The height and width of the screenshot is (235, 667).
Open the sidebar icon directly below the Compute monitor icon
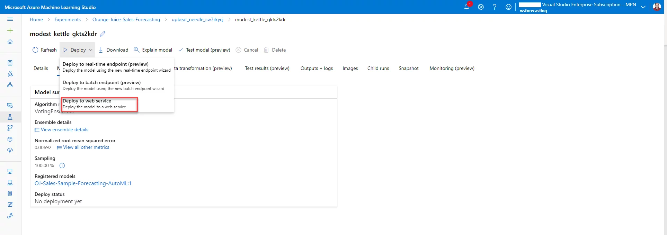(10, 182)
